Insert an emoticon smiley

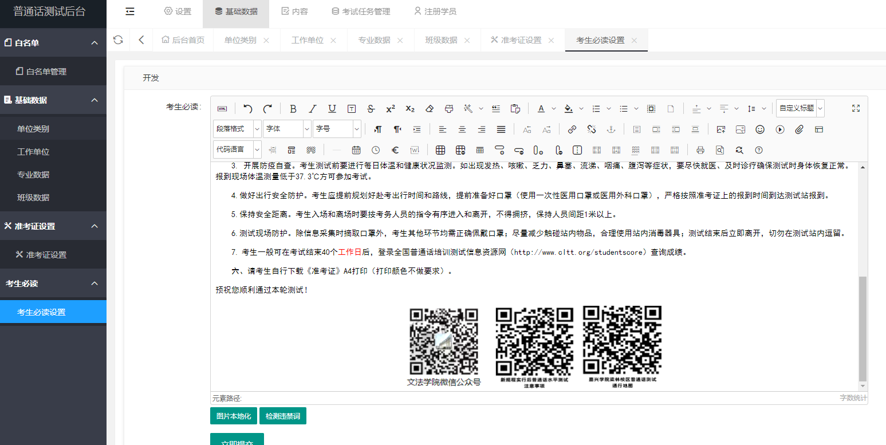coord(760,129)
